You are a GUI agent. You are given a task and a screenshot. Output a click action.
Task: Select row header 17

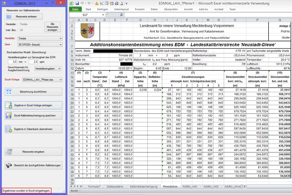pyautogui.click(x=72, y=90)
